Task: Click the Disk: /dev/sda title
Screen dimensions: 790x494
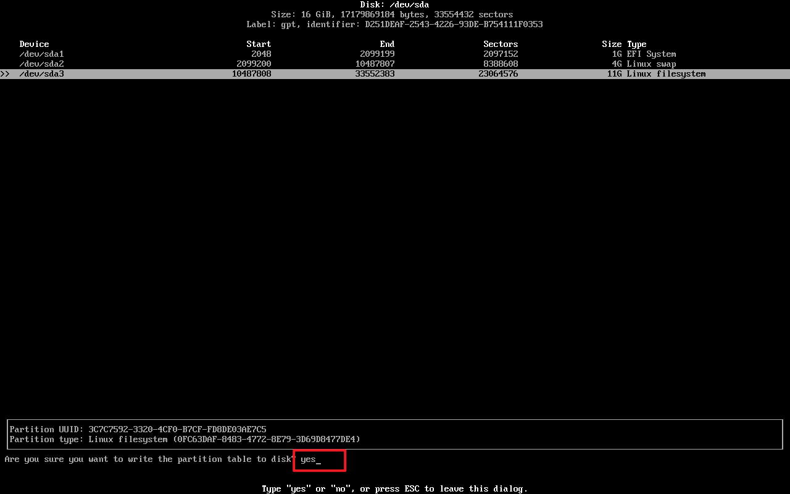Action: pyautogui.click(x=394, y=5)
